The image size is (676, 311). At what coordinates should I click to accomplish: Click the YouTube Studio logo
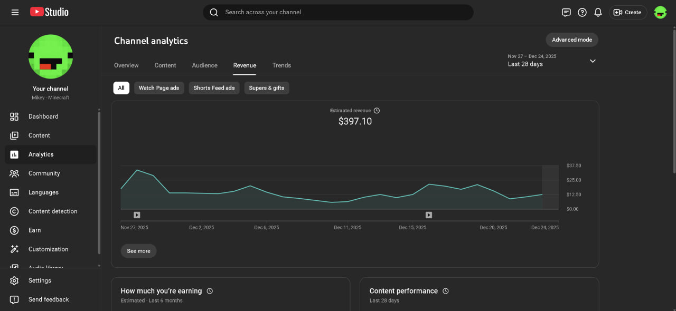49,12
